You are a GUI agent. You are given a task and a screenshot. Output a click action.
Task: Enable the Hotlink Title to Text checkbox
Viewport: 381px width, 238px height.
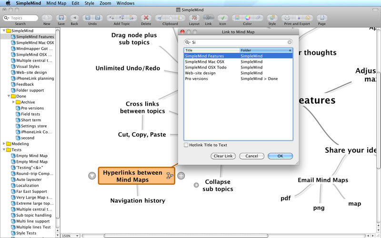pos(186,145)
